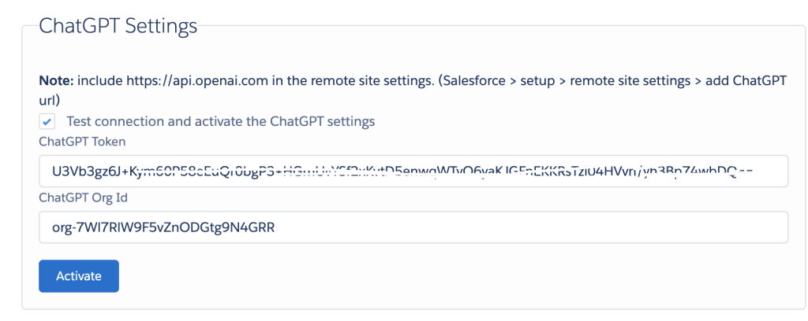
Task: Click the 'url)' text on the note's second line
Action: click(x=47, y=101)
